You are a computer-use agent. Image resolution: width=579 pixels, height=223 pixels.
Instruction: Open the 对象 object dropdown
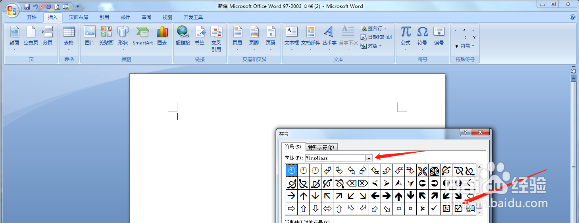tap(371, 46)
